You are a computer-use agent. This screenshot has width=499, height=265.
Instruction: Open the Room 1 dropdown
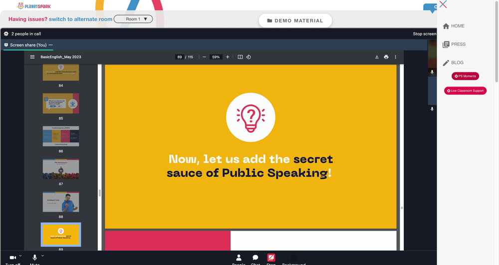click(x=133, y=19)
